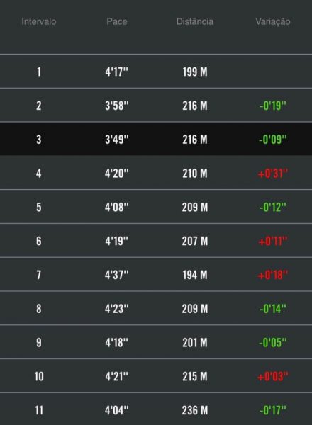Select the 199 M distance value

click(x=195, y=72)
